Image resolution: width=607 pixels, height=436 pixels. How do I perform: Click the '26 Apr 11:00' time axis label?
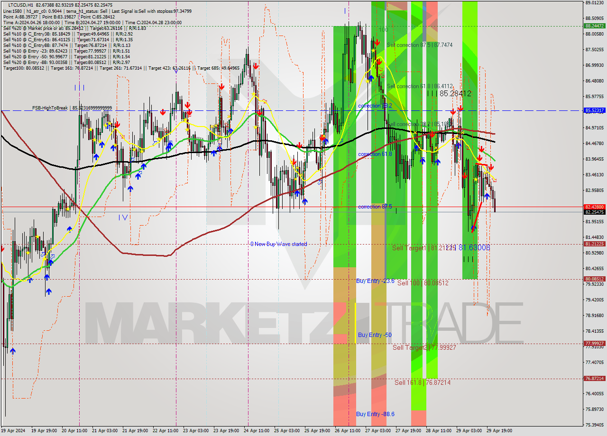click(x=348, y=431)
